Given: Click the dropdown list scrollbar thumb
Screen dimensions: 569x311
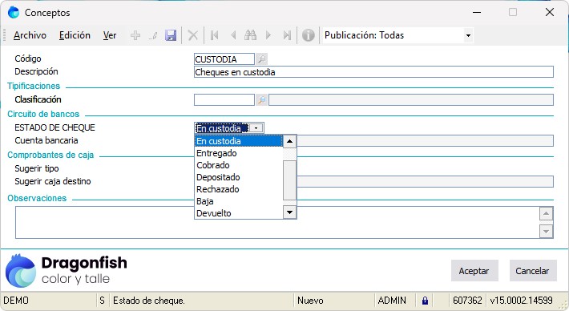Looking at the screenshot, I should click(x=289, y=180).
